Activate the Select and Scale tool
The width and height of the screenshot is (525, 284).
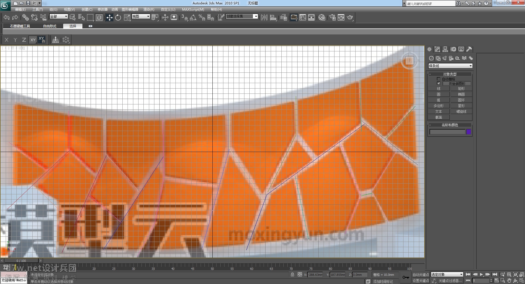pyautogui.click(x=127, y=17)
